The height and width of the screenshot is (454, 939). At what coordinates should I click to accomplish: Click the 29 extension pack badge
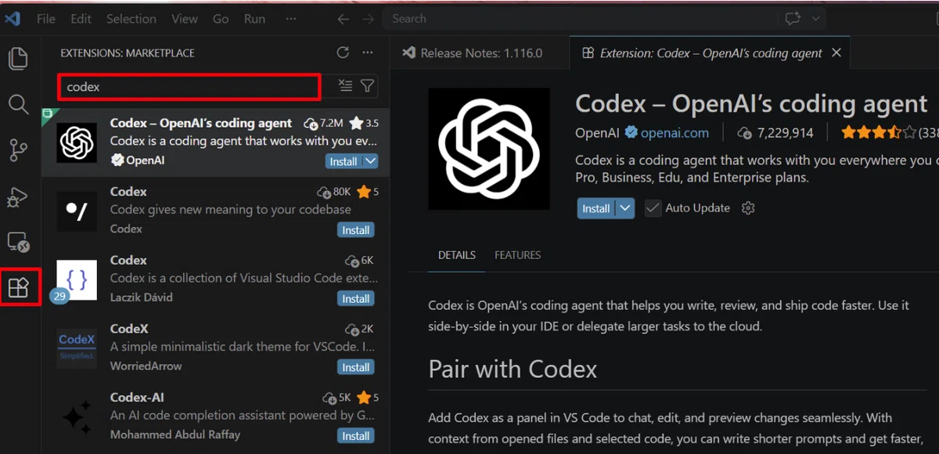[x=59, y=296]
